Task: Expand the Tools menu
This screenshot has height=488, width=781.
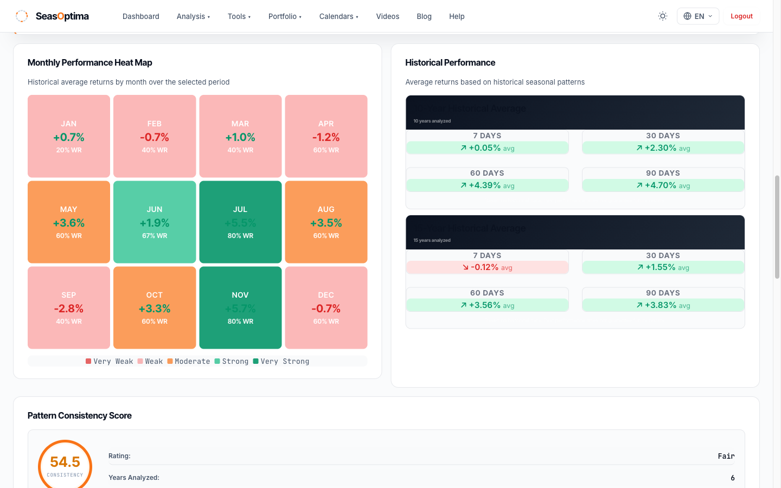Action: pos(239,16)
